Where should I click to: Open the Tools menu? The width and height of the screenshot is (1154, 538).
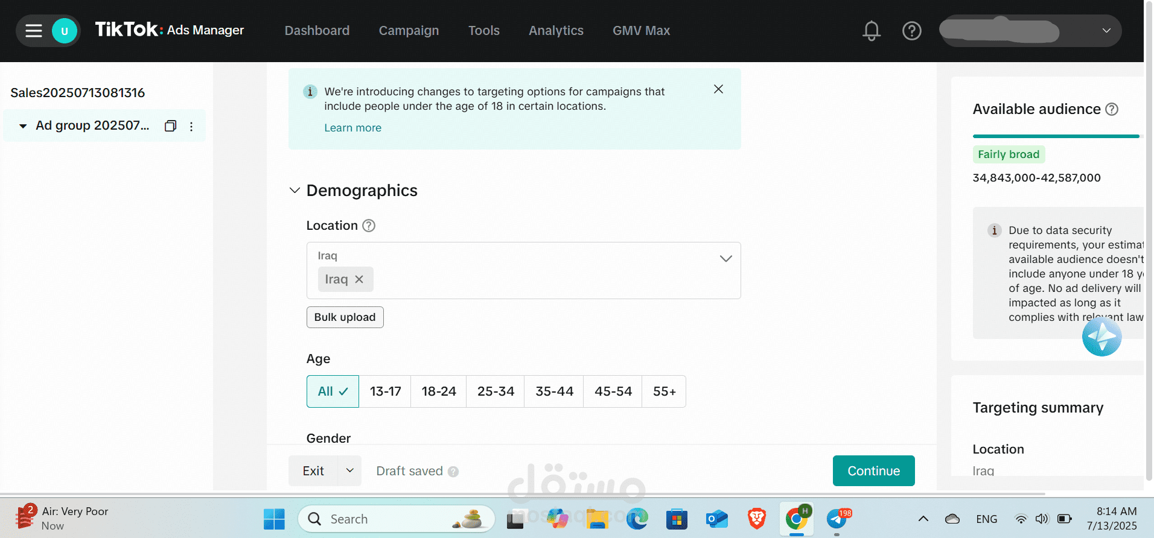pos(483,31)
